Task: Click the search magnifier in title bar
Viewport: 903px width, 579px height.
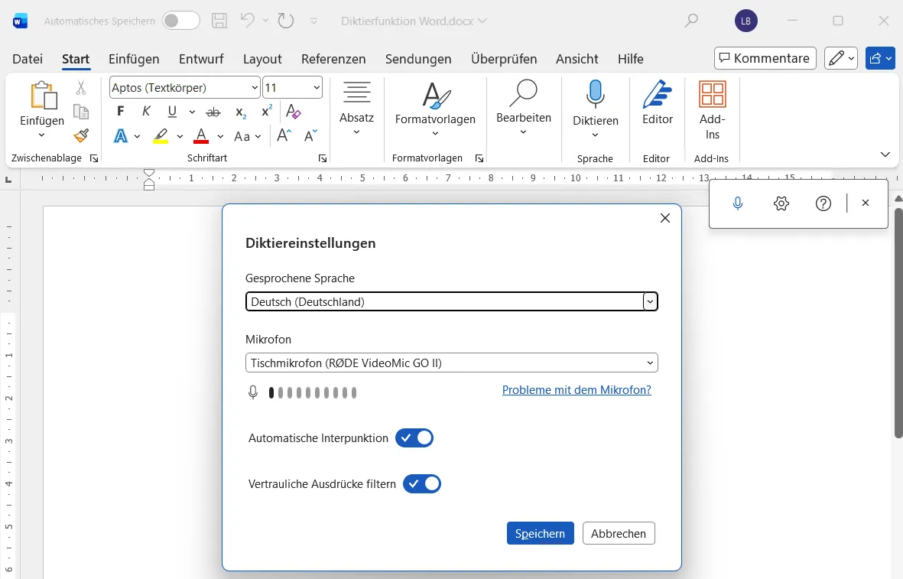Action: [x=690, y=21]
